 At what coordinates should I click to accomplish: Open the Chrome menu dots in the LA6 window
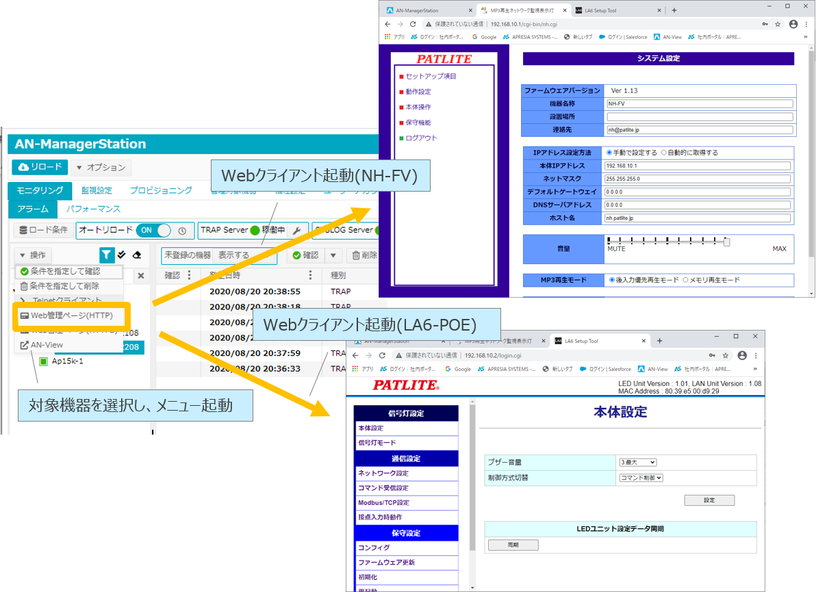pyautogui.click(x=756, y=355)
